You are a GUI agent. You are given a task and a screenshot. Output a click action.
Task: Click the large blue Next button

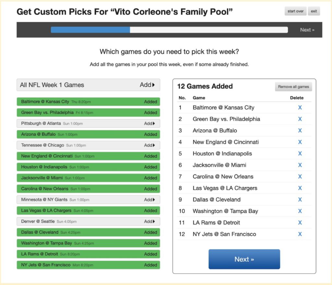244,259
